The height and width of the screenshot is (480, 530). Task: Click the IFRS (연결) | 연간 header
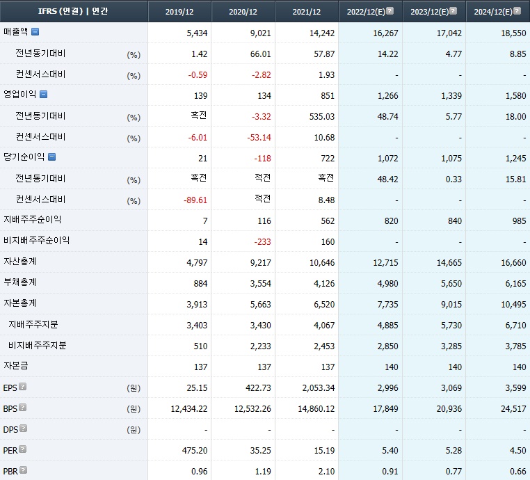tap(73, 11)
